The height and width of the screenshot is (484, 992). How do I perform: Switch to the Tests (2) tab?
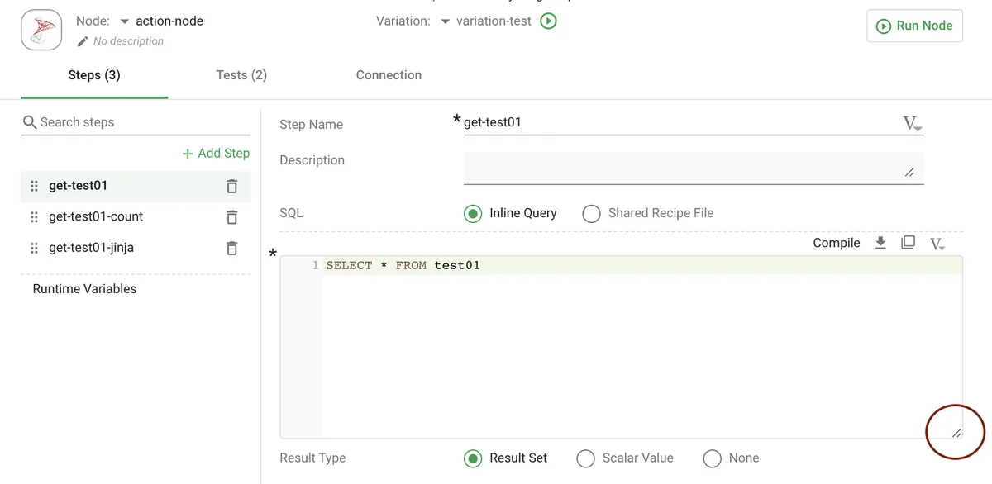(241, 75)
